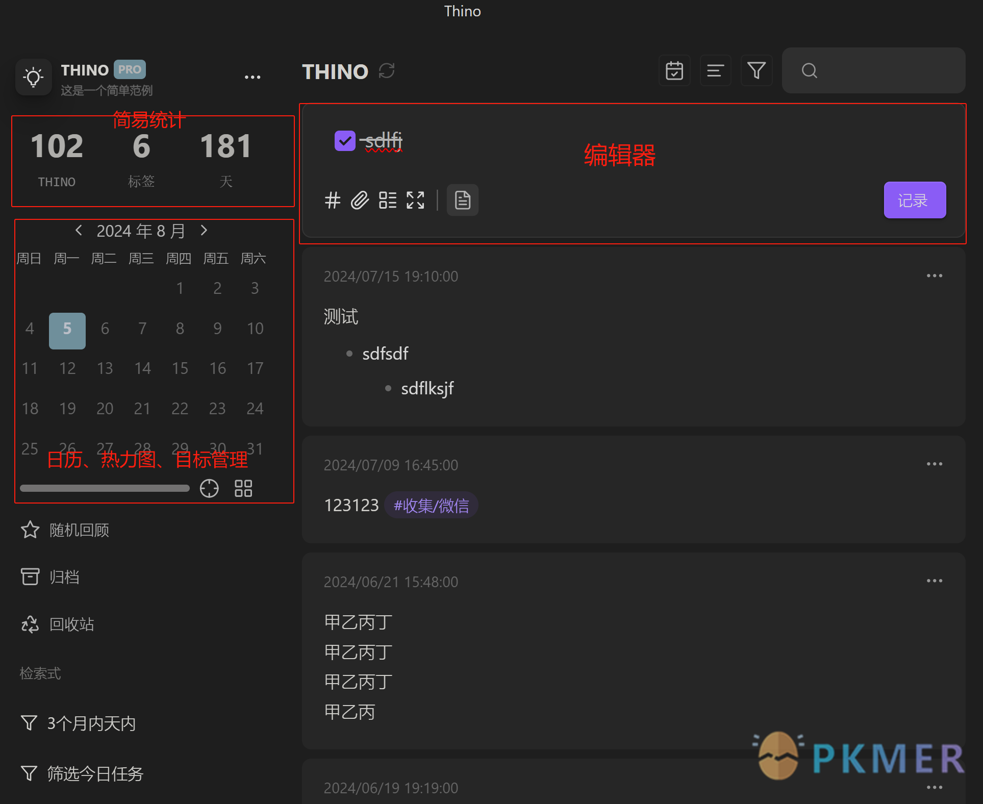983x804 pixels.
Task: Click the 181 天 days stat
Action: pyautogui.click(x=225, y=159)
